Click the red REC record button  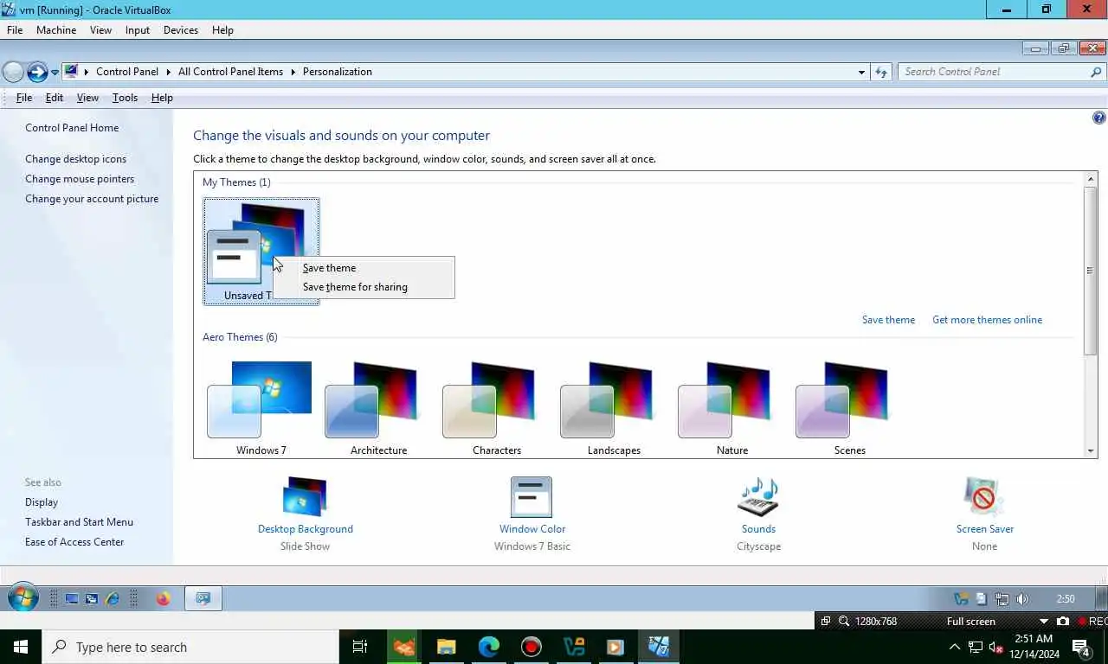[x=1092, y=621]
